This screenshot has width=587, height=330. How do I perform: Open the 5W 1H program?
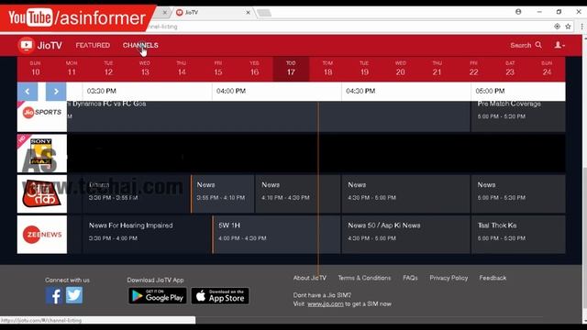(277, 235)
